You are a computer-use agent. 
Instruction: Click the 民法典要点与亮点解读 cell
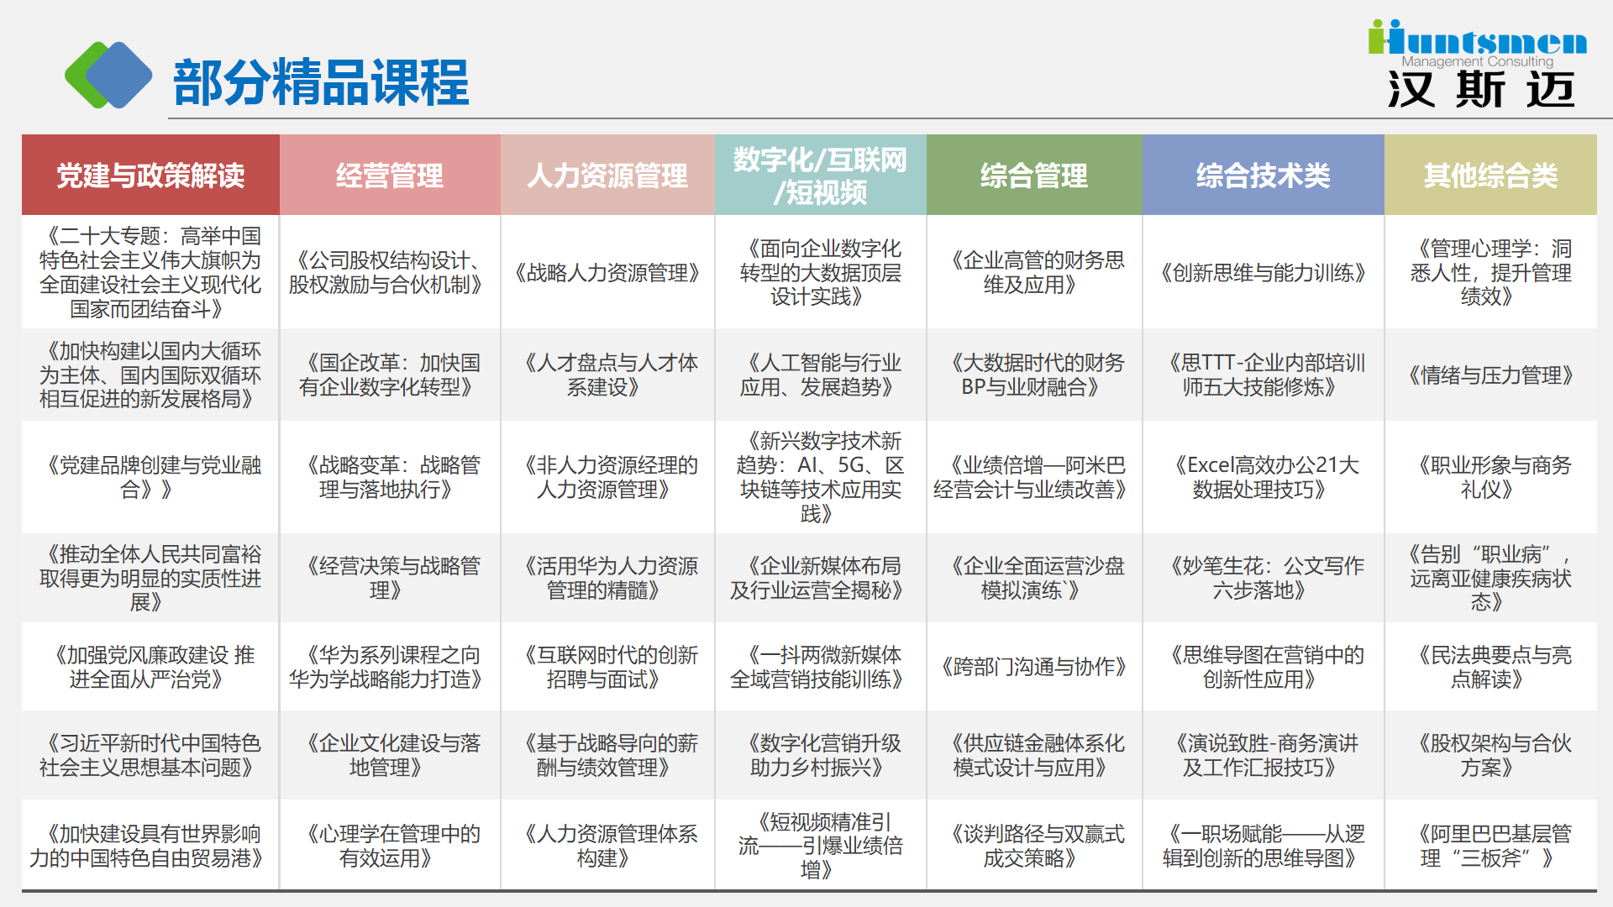[x=1490, y=667]
